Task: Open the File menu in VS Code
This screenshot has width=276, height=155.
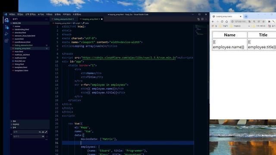Action: [12, 14]
